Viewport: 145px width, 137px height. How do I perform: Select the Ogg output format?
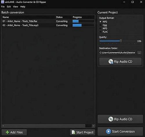(100, 25)
